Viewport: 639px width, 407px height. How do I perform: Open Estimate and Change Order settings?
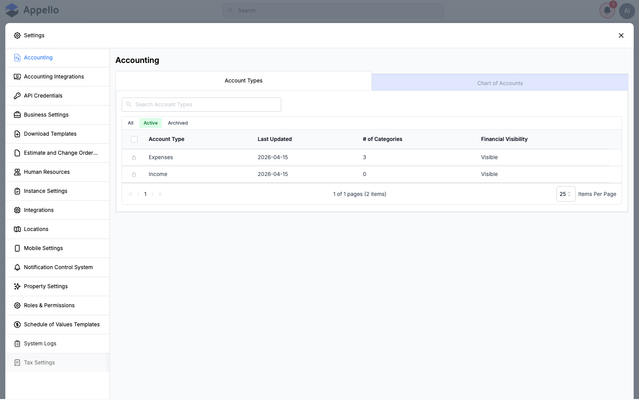click(57, 153)
